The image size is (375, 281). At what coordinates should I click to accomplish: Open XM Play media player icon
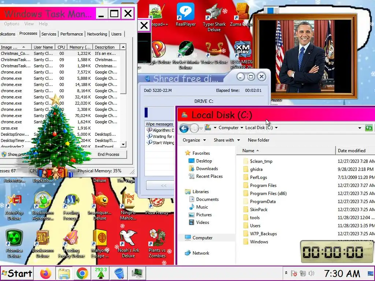[242, 55]
